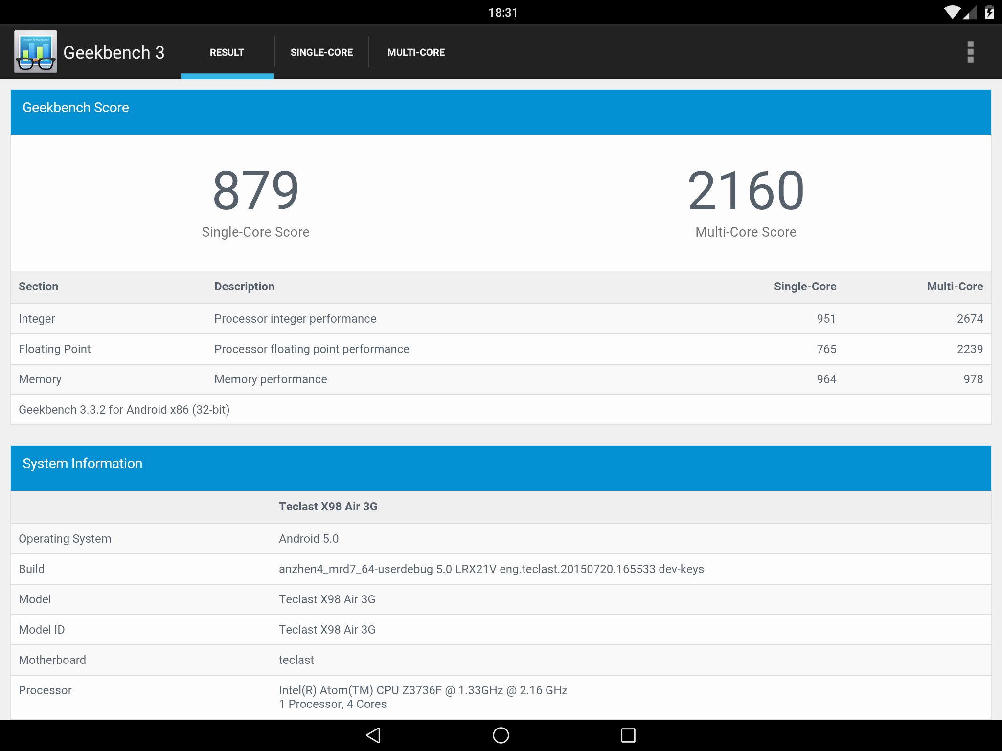This screenshot has width=1002, height=751.
Task: Tap the Multi-Core column header
Action: pyautogui.click(x=955, y=287)
